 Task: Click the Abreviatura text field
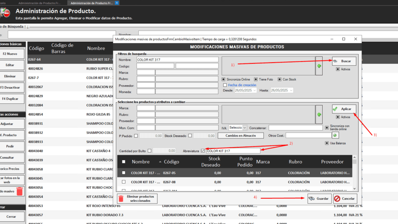(x=233, y=151)
